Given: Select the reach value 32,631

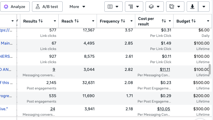Looking at the screenshot, I should click(88, 83).
